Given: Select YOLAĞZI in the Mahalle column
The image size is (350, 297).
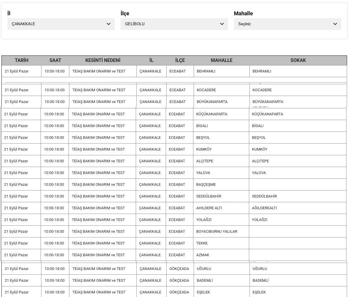Looking at the screenshot, I should (x=204, y=220).
